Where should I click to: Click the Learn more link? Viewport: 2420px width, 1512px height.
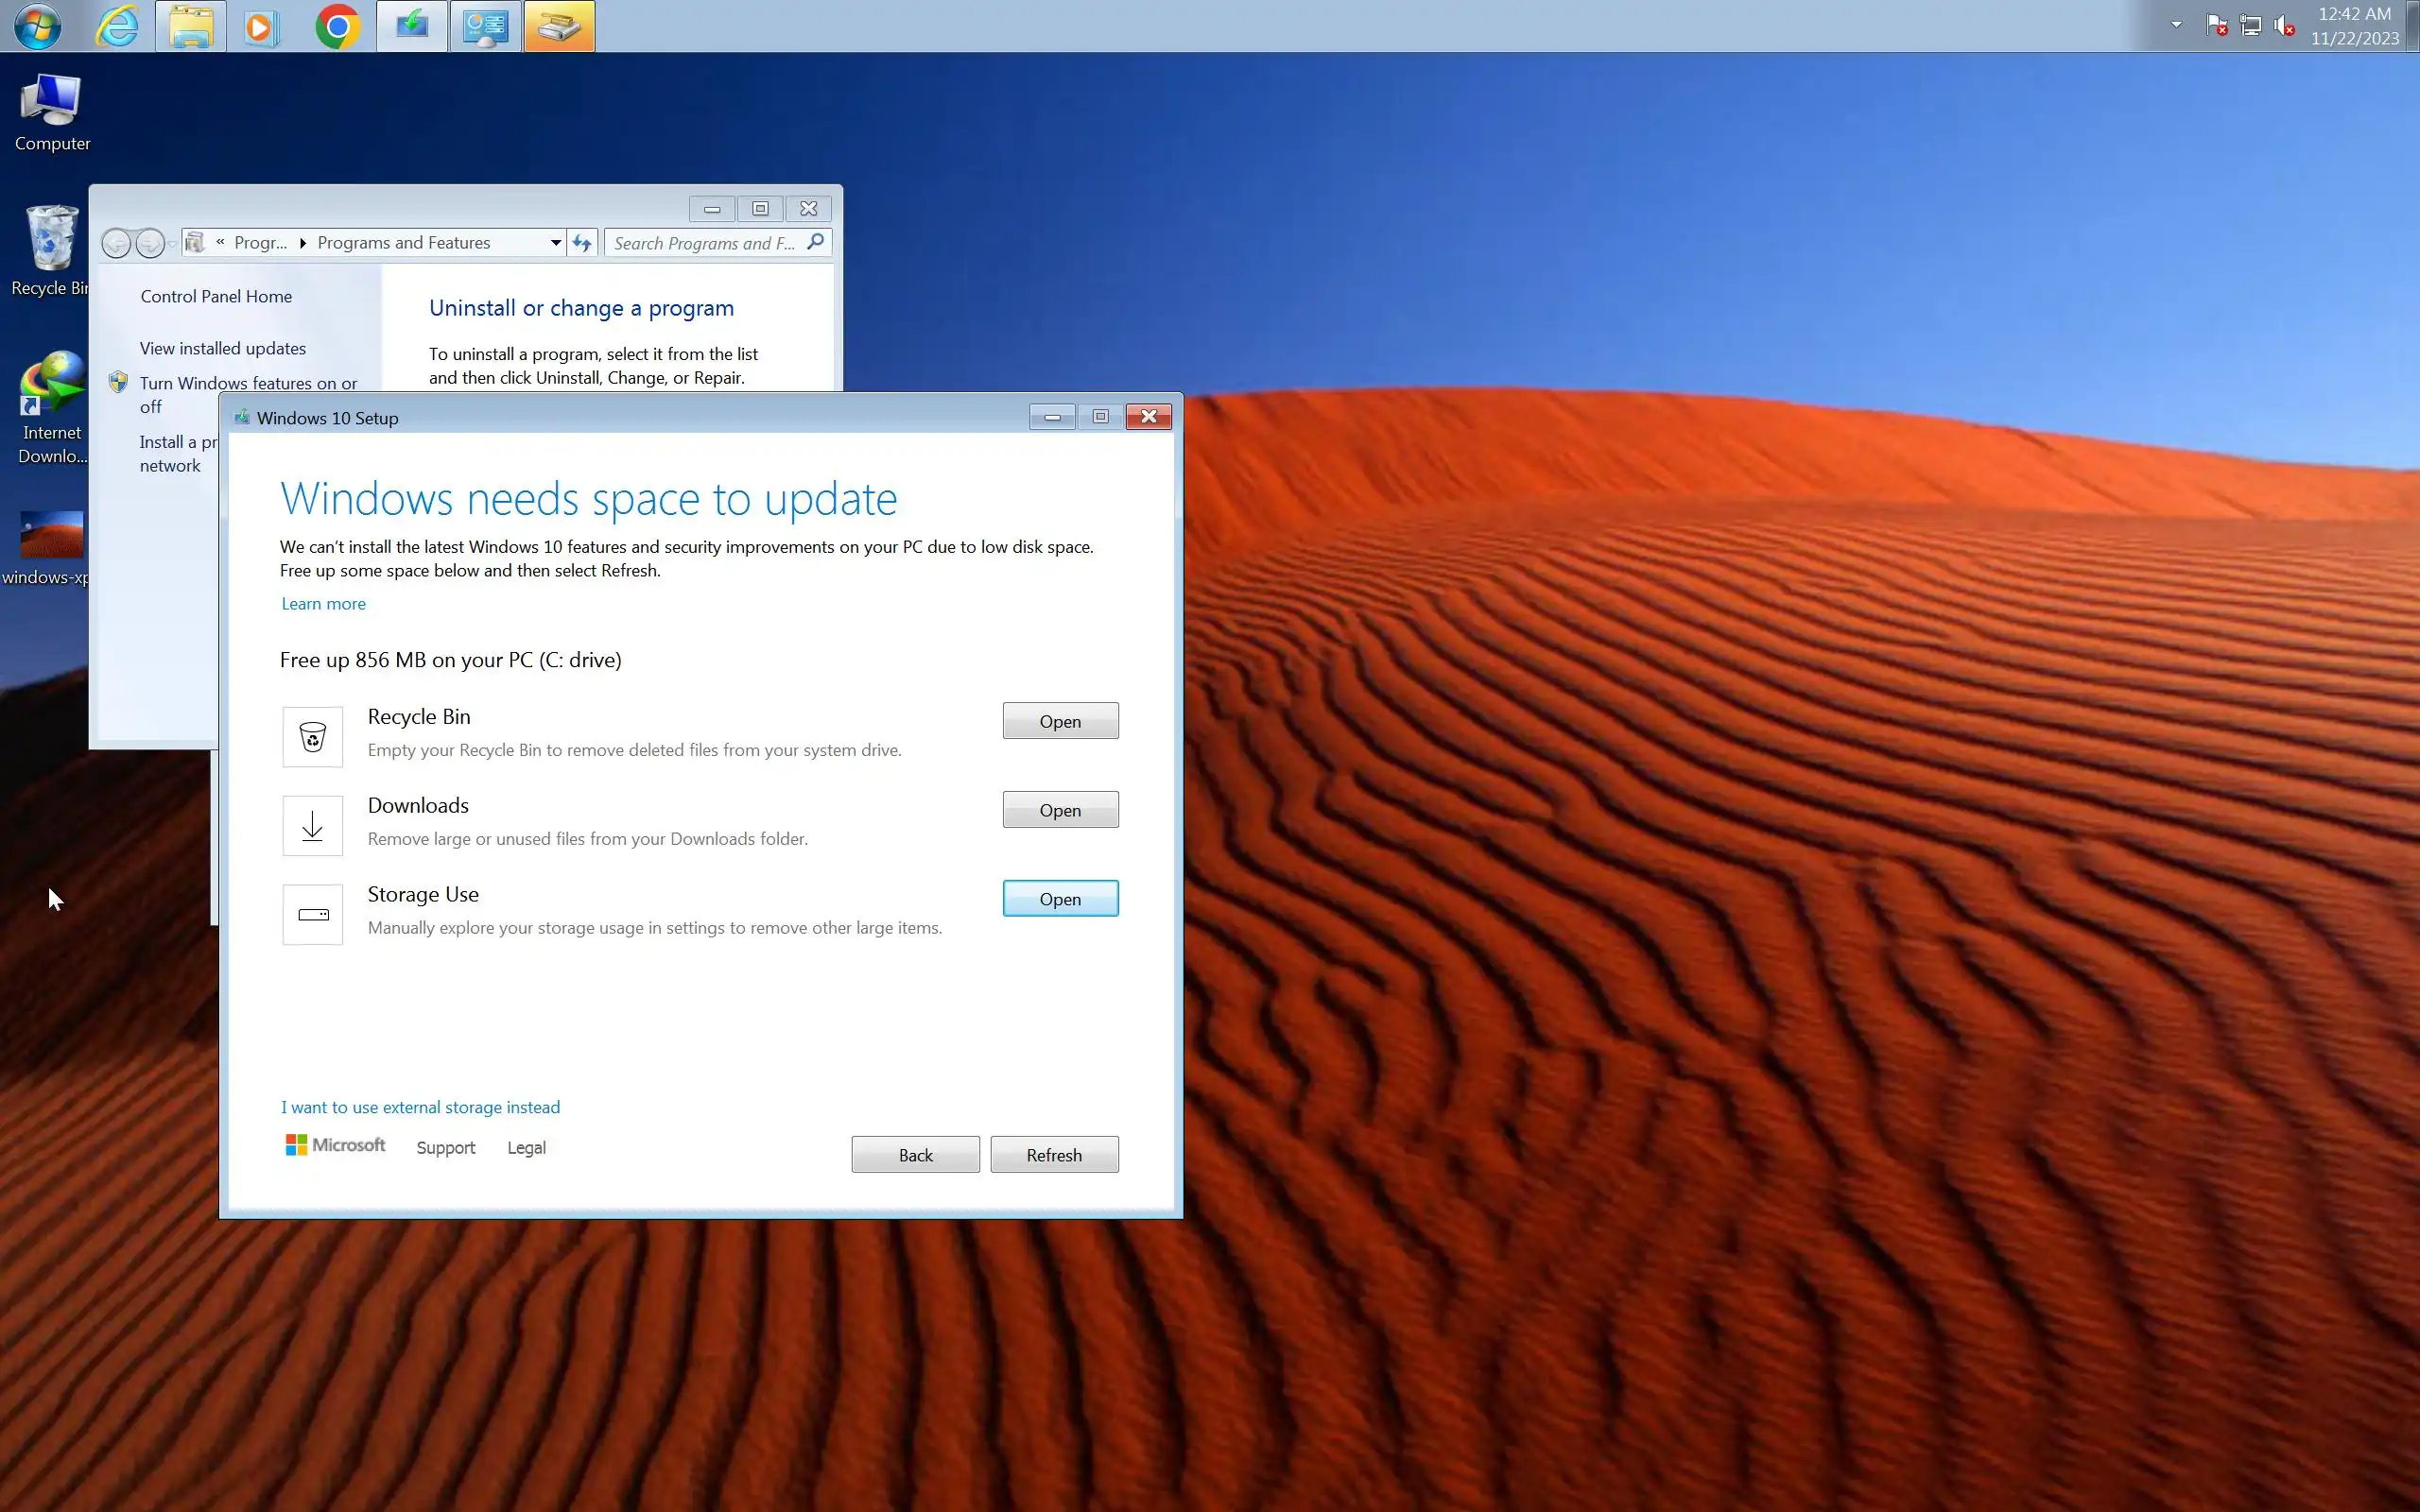coord(323,604)
